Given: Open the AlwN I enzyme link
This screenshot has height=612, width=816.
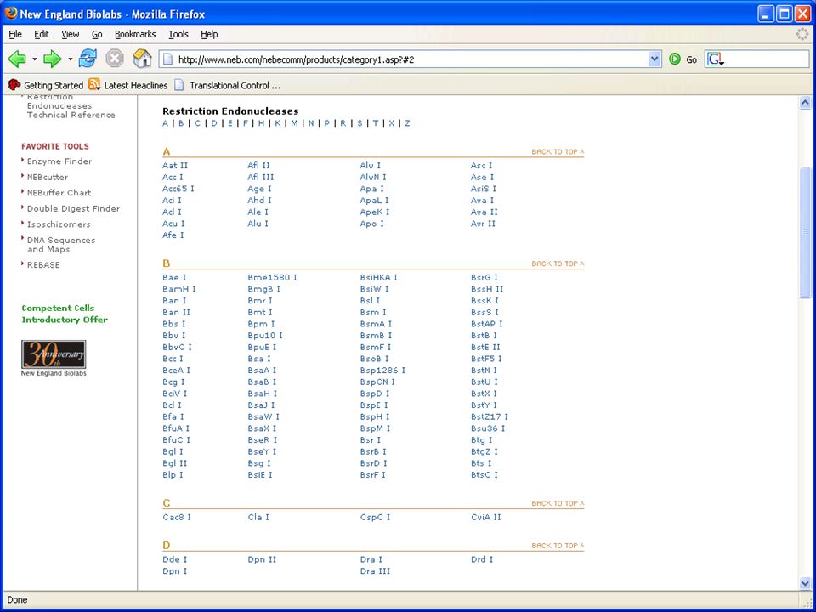Looking at the screenshot, I should tap(373, 178).
